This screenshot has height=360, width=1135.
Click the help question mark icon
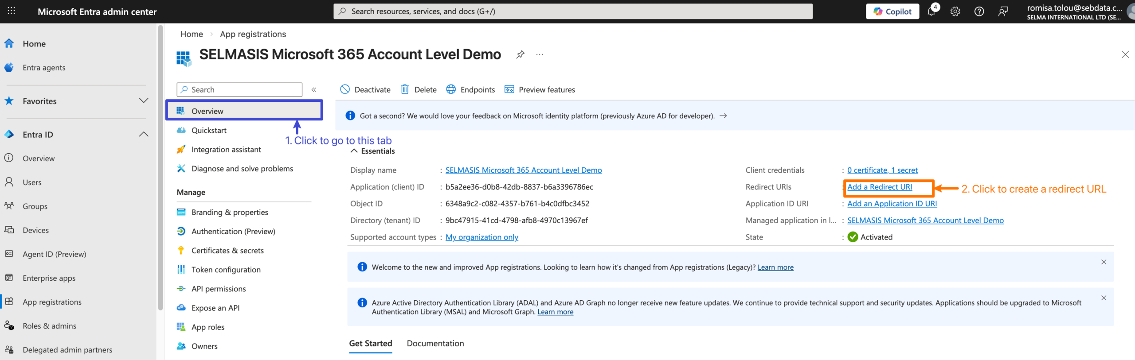pyautogui.click(x=979, y=12)
